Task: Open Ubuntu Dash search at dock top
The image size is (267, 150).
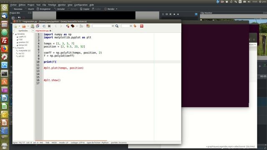Action: (5, 8)
